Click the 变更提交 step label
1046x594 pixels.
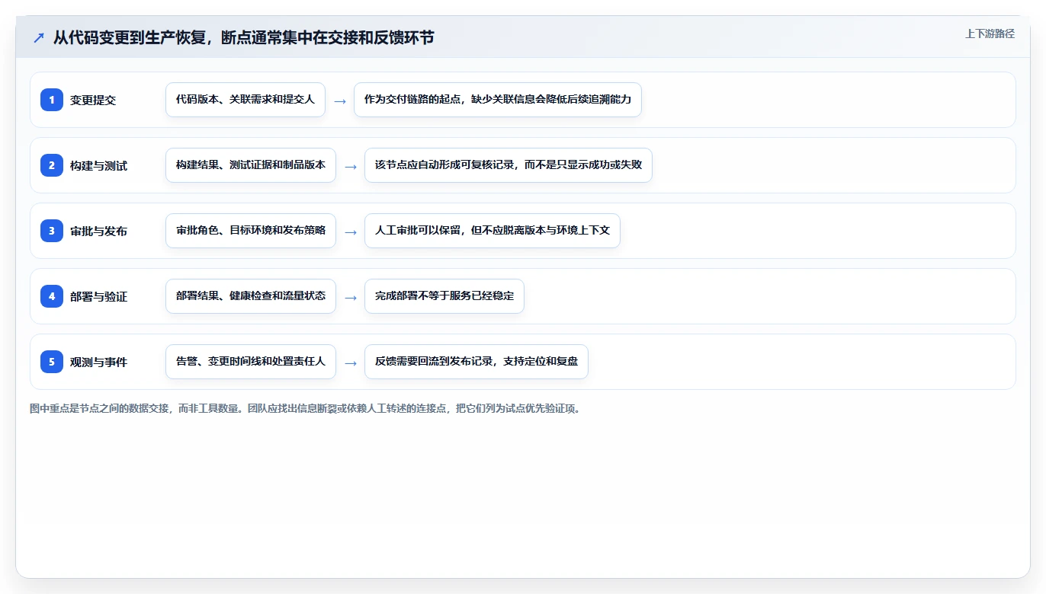(x=93, y=101)
